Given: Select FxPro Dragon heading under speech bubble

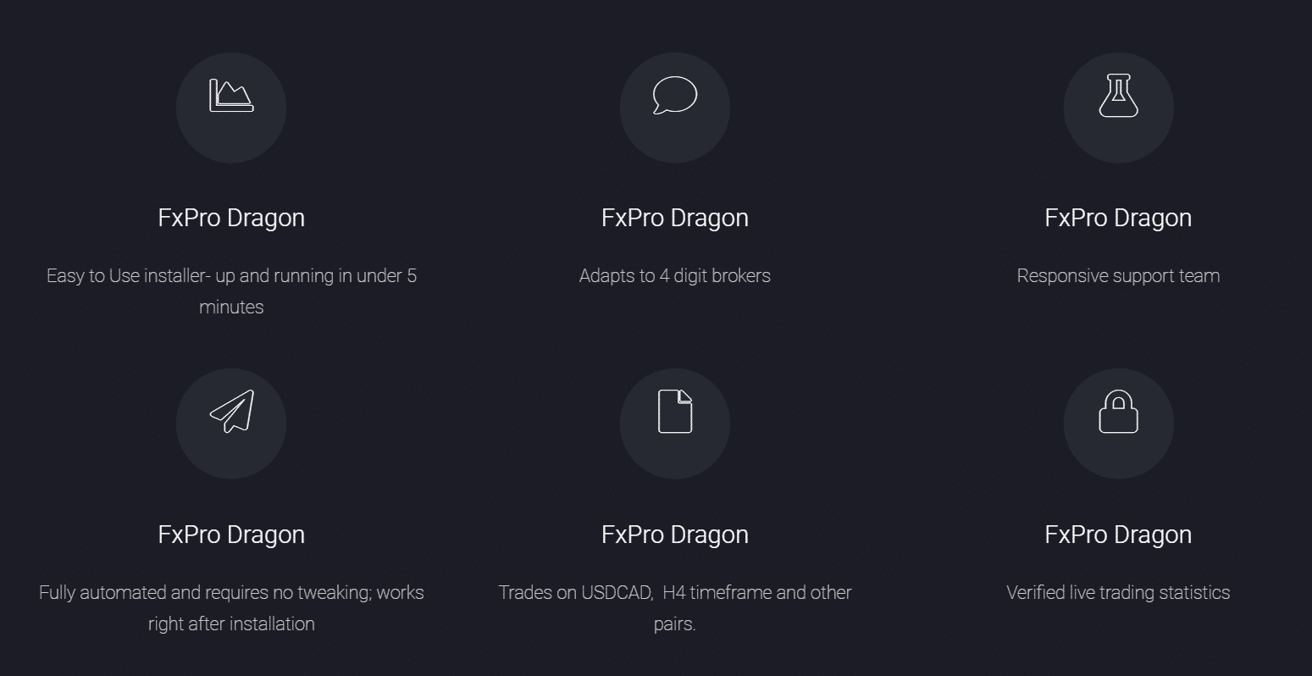Looking at the screenshot, I should 675,218.
